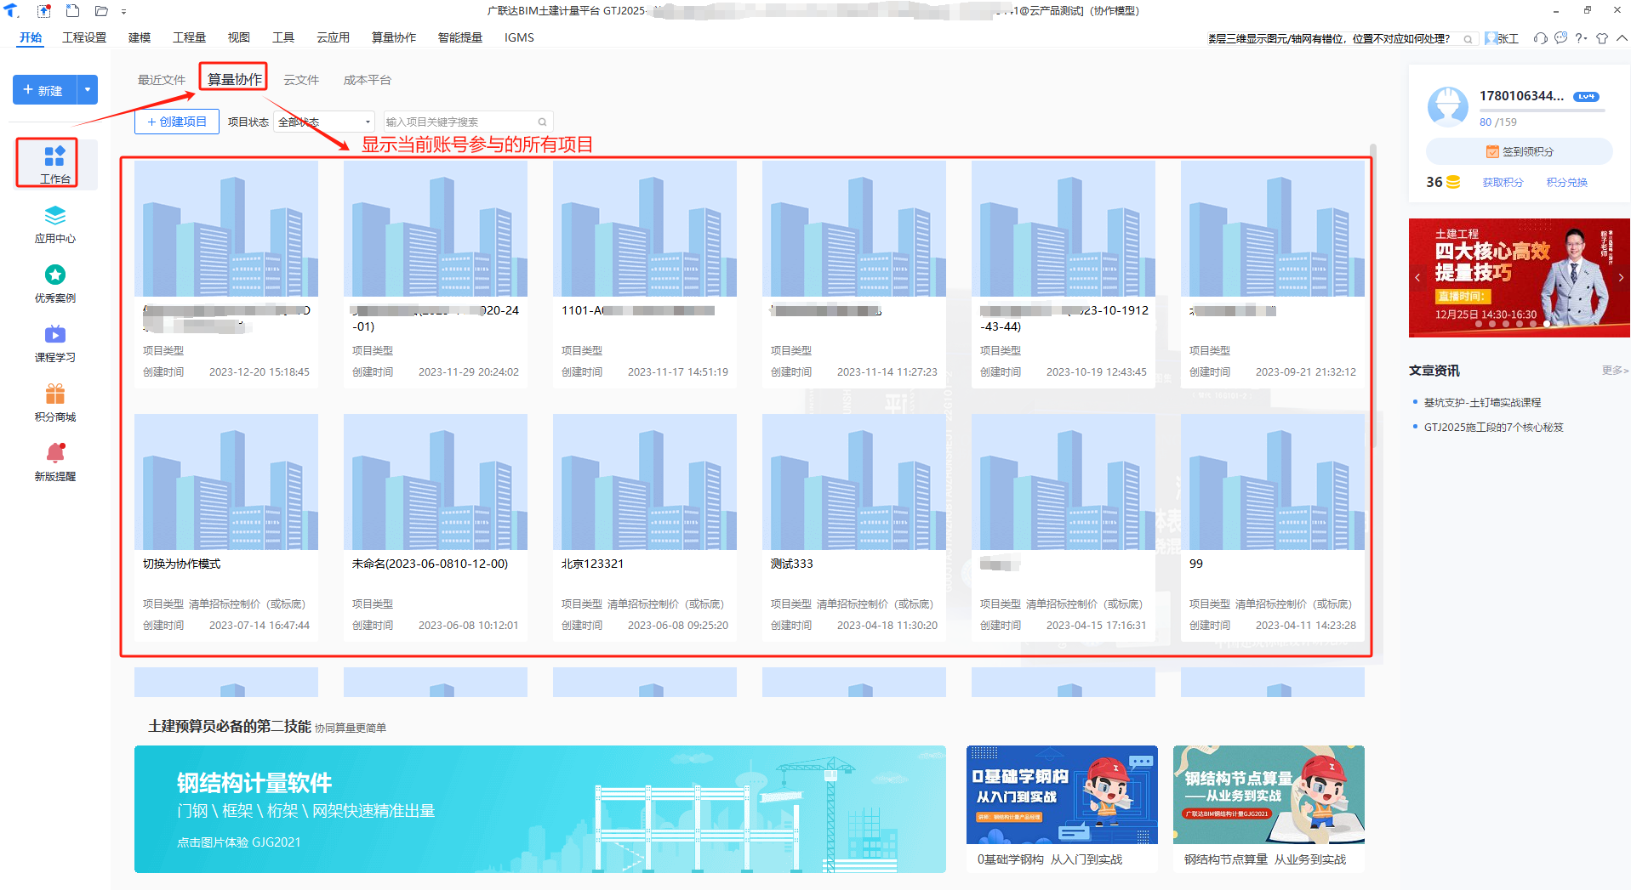Open the project named 99 thumbnail
1631x890 pixels.
1273,482
